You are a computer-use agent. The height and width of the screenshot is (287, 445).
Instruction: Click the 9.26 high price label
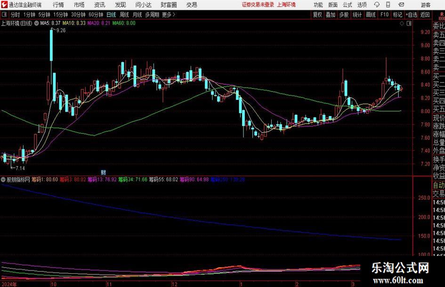61,31
